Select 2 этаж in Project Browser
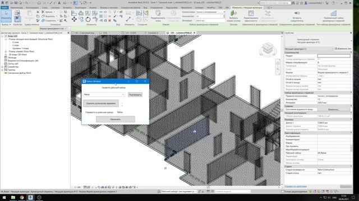359x201 pixels. (x=16, y=42)
